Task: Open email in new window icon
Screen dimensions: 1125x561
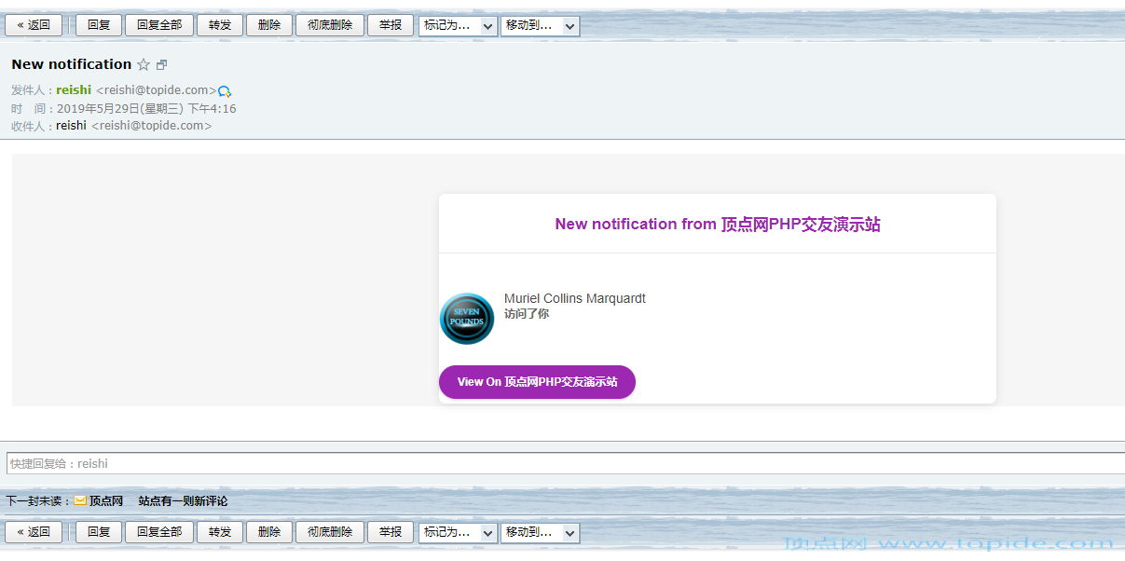Action: coord(161,65)
